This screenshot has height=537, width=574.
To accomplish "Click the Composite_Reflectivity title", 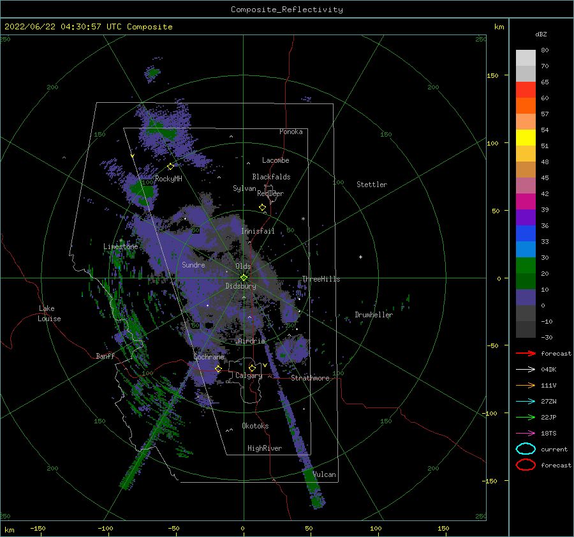I will pyautogui.click(x=287, y=10).
